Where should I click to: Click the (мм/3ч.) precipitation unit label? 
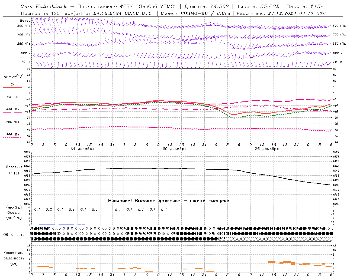tap(14, 207)
